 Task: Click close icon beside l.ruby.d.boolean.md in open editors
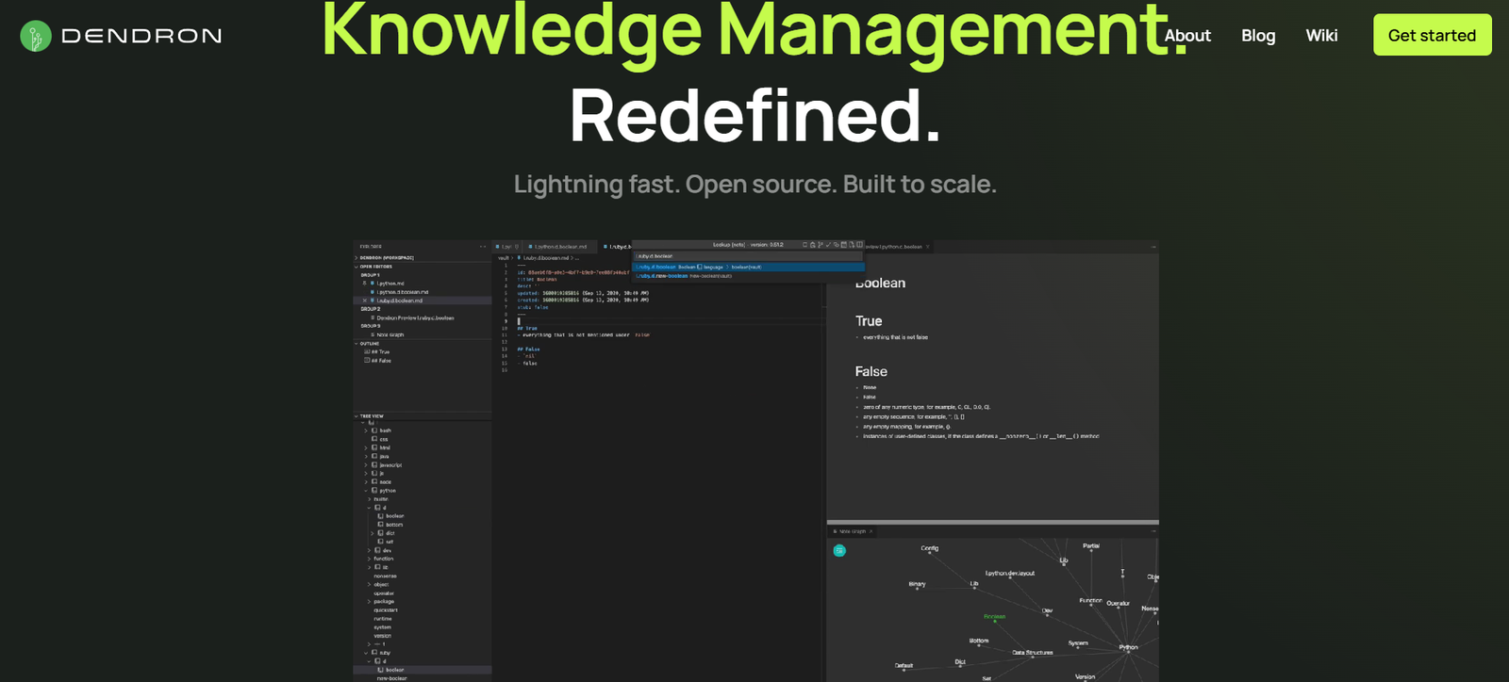(x=365, y=300)
